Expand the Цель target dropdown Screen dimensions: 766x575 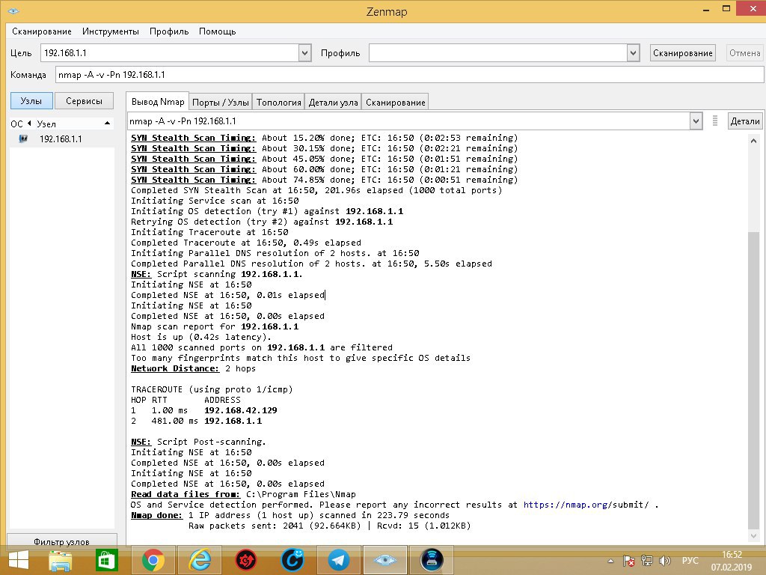[304, 53]
